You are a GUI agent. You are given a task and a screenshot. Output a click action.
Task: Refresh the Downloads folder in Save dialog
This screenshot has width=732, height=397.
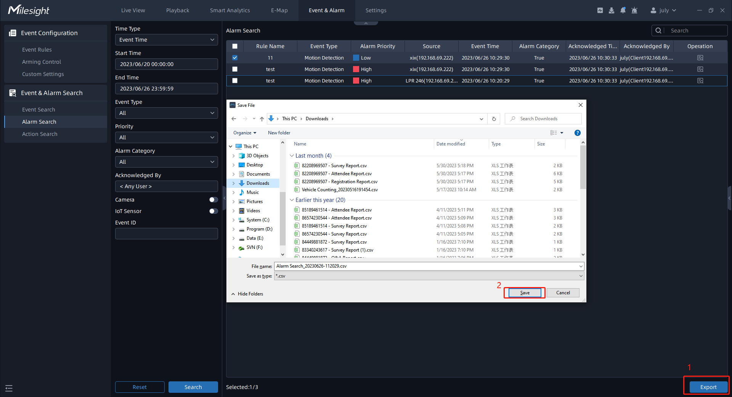click(x=494, y=119)
